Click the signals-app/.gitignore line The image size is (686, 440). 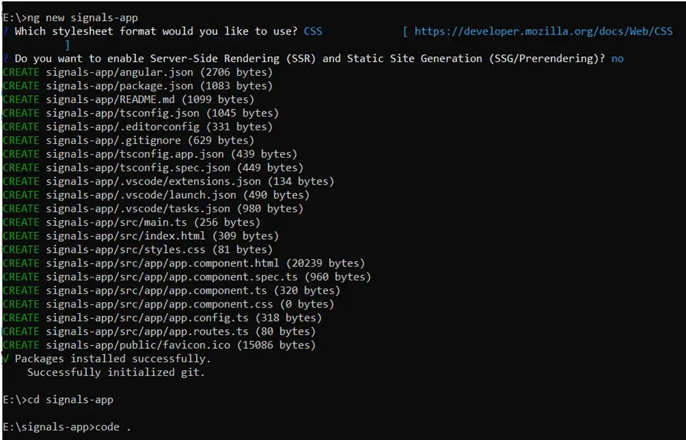coord(149,141)
